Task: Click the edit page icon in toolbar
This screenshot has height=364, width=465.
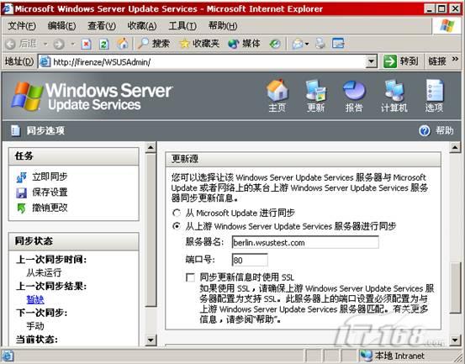Action: [x=338, y=44]
